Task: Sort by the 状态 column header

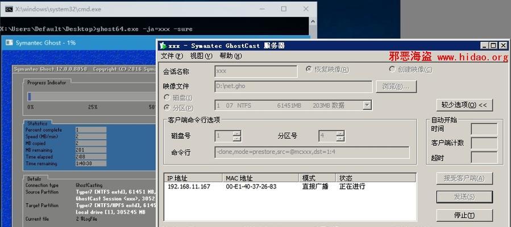Action: tap(376, 178)
